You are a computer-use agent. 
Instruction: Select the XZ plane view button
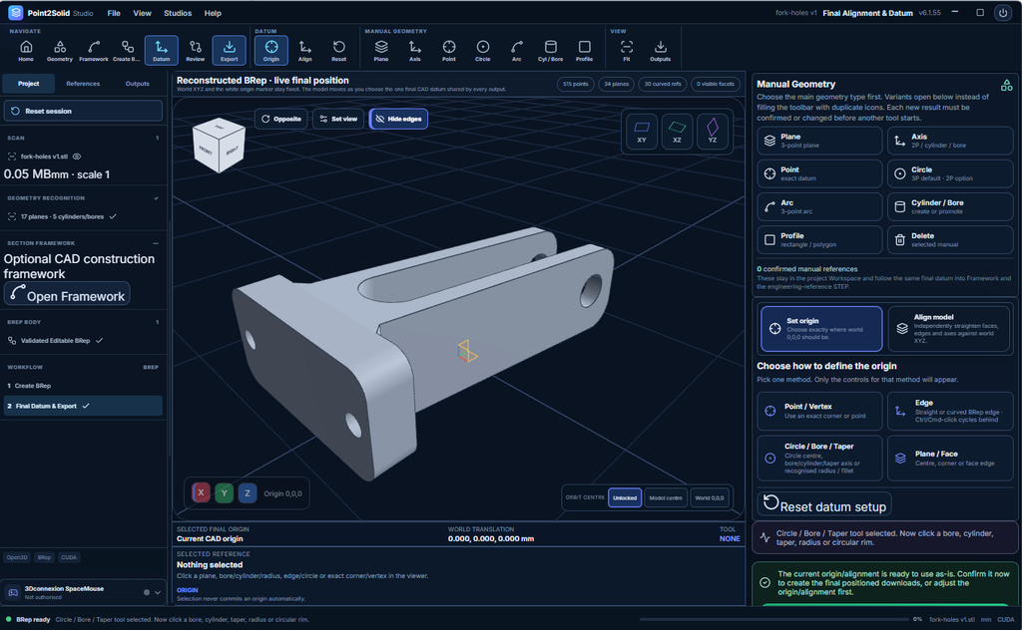[x=678, y=131]
